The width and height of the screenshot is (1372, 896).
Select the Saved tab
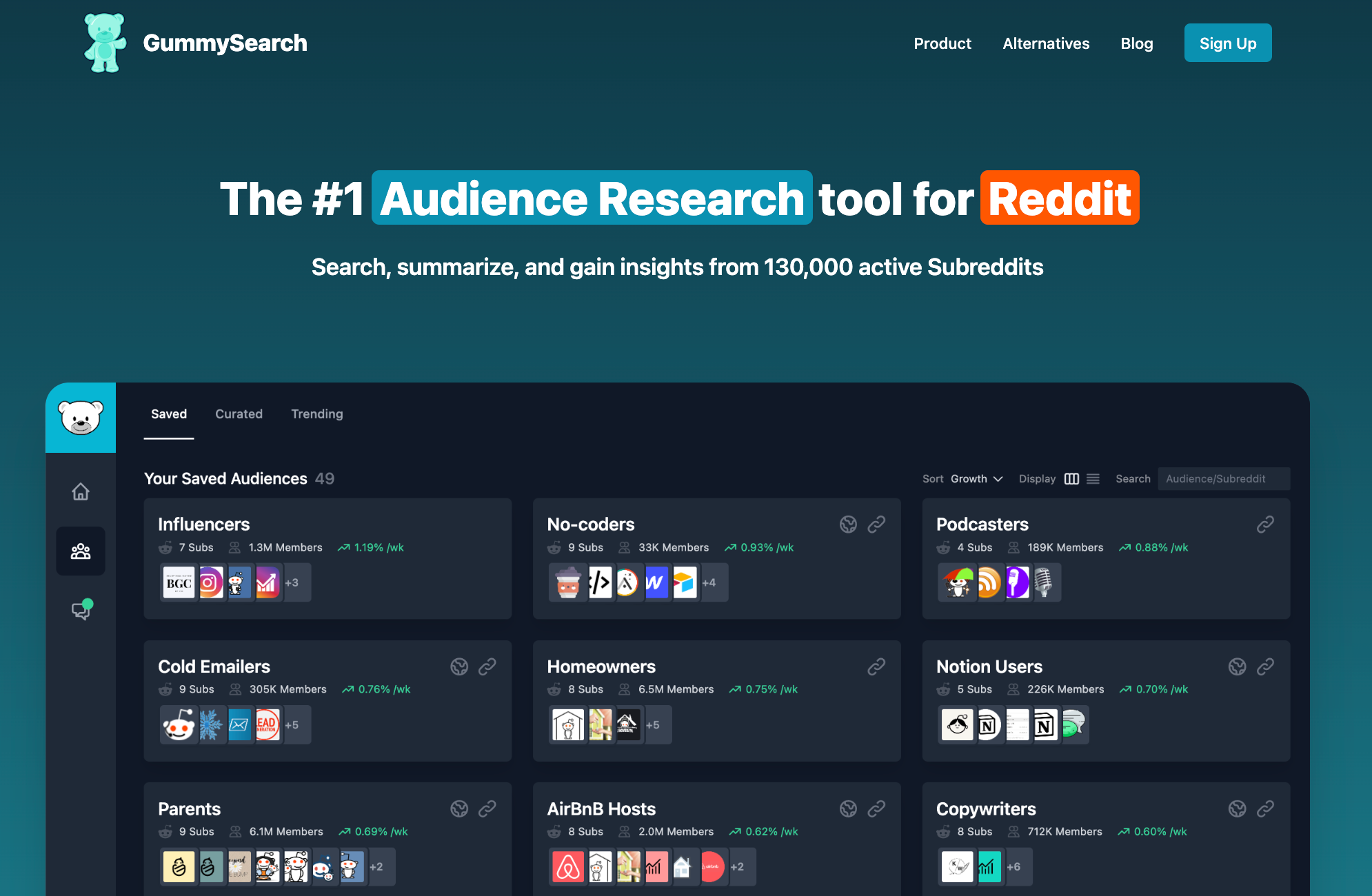169,414
